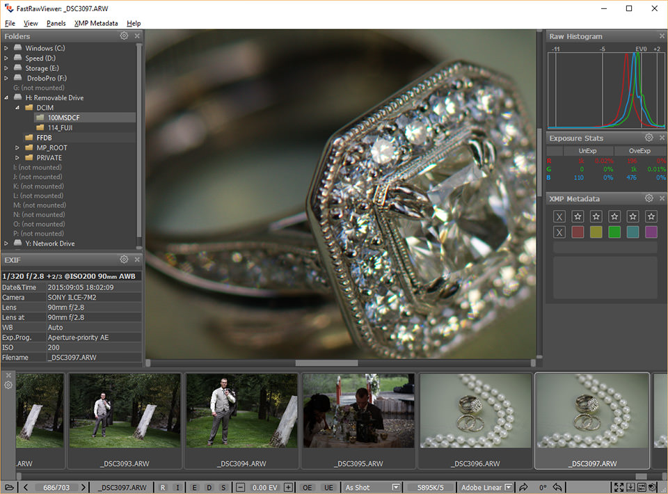Open Exposure Stats settings gear
Screen dimensions: 668x494
(649, 138)
